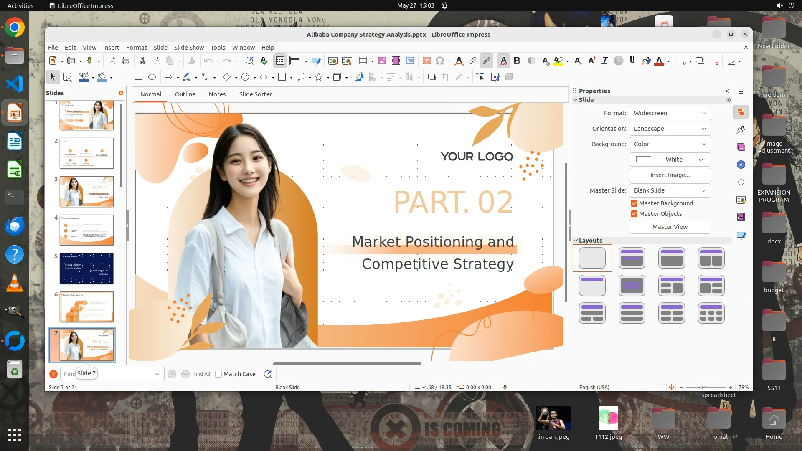Open the Slide Show menu
The height and width of the screenshot is (451, 802).
click(189, 48)
